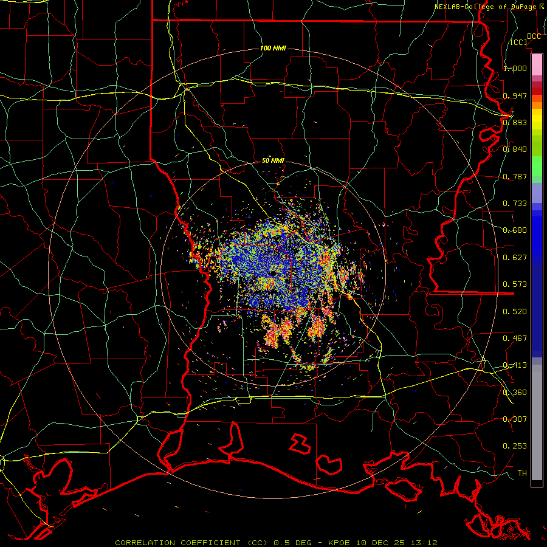Click the 0.947 scale value
The width and height of the screenshot is (547, 547).
(515, 95)
